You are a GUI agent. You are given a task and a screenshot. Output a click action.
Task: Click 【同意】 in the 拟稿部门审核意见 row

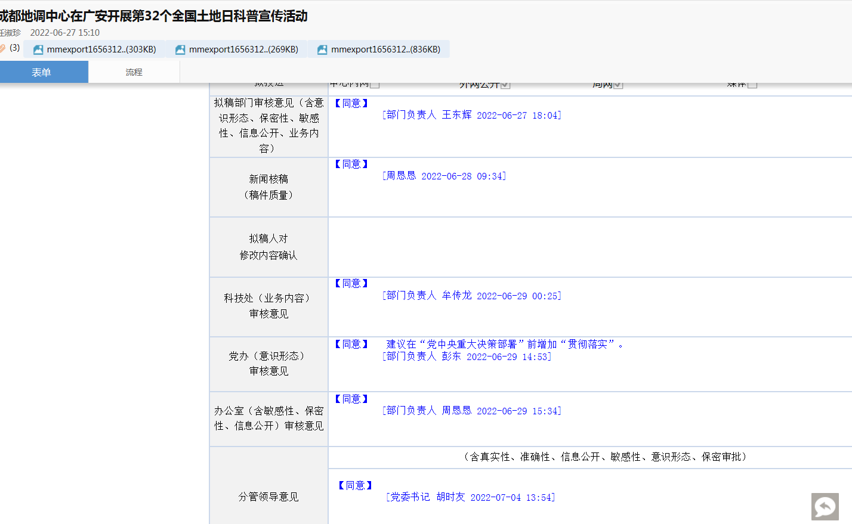(x=351, y=103)
